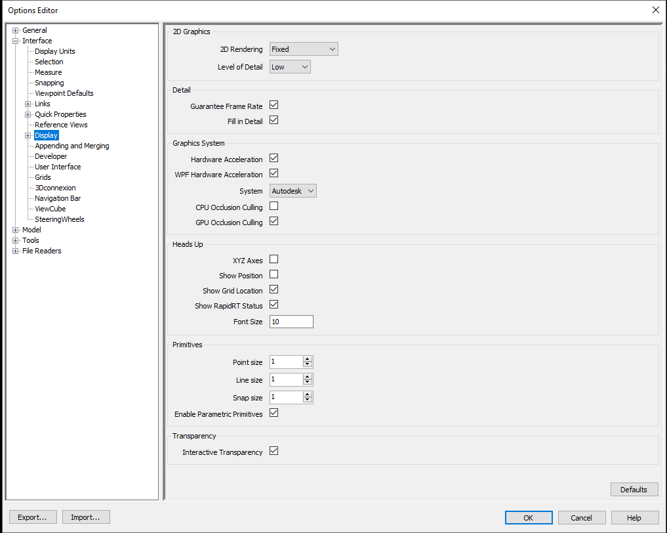Select Snapping in the sidebar tree
The width and height of the screenshot is (667, 533).
coord(49,82)
